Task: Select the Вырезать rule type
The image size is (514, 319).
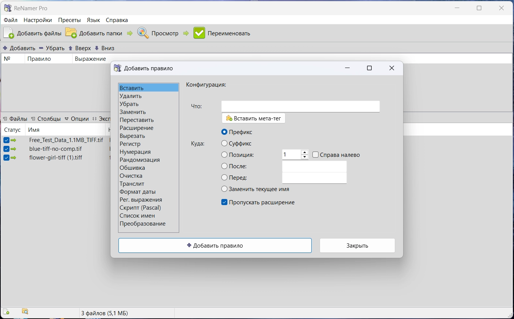Action: coord(148,136)
